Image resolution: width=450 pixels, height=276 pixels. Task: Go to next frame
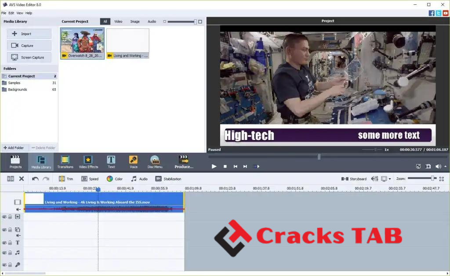[x=245, y=166]
